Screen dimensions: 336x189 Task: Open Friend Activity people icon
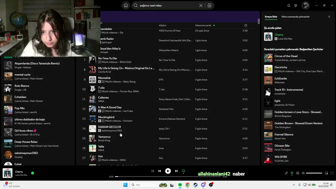pyautogui.click(x=296, y=6)
